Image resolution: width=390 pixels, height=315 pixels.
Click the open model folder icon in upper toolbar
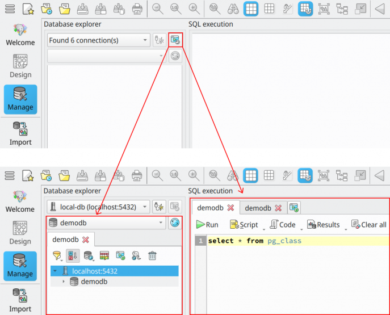point(64,9)
